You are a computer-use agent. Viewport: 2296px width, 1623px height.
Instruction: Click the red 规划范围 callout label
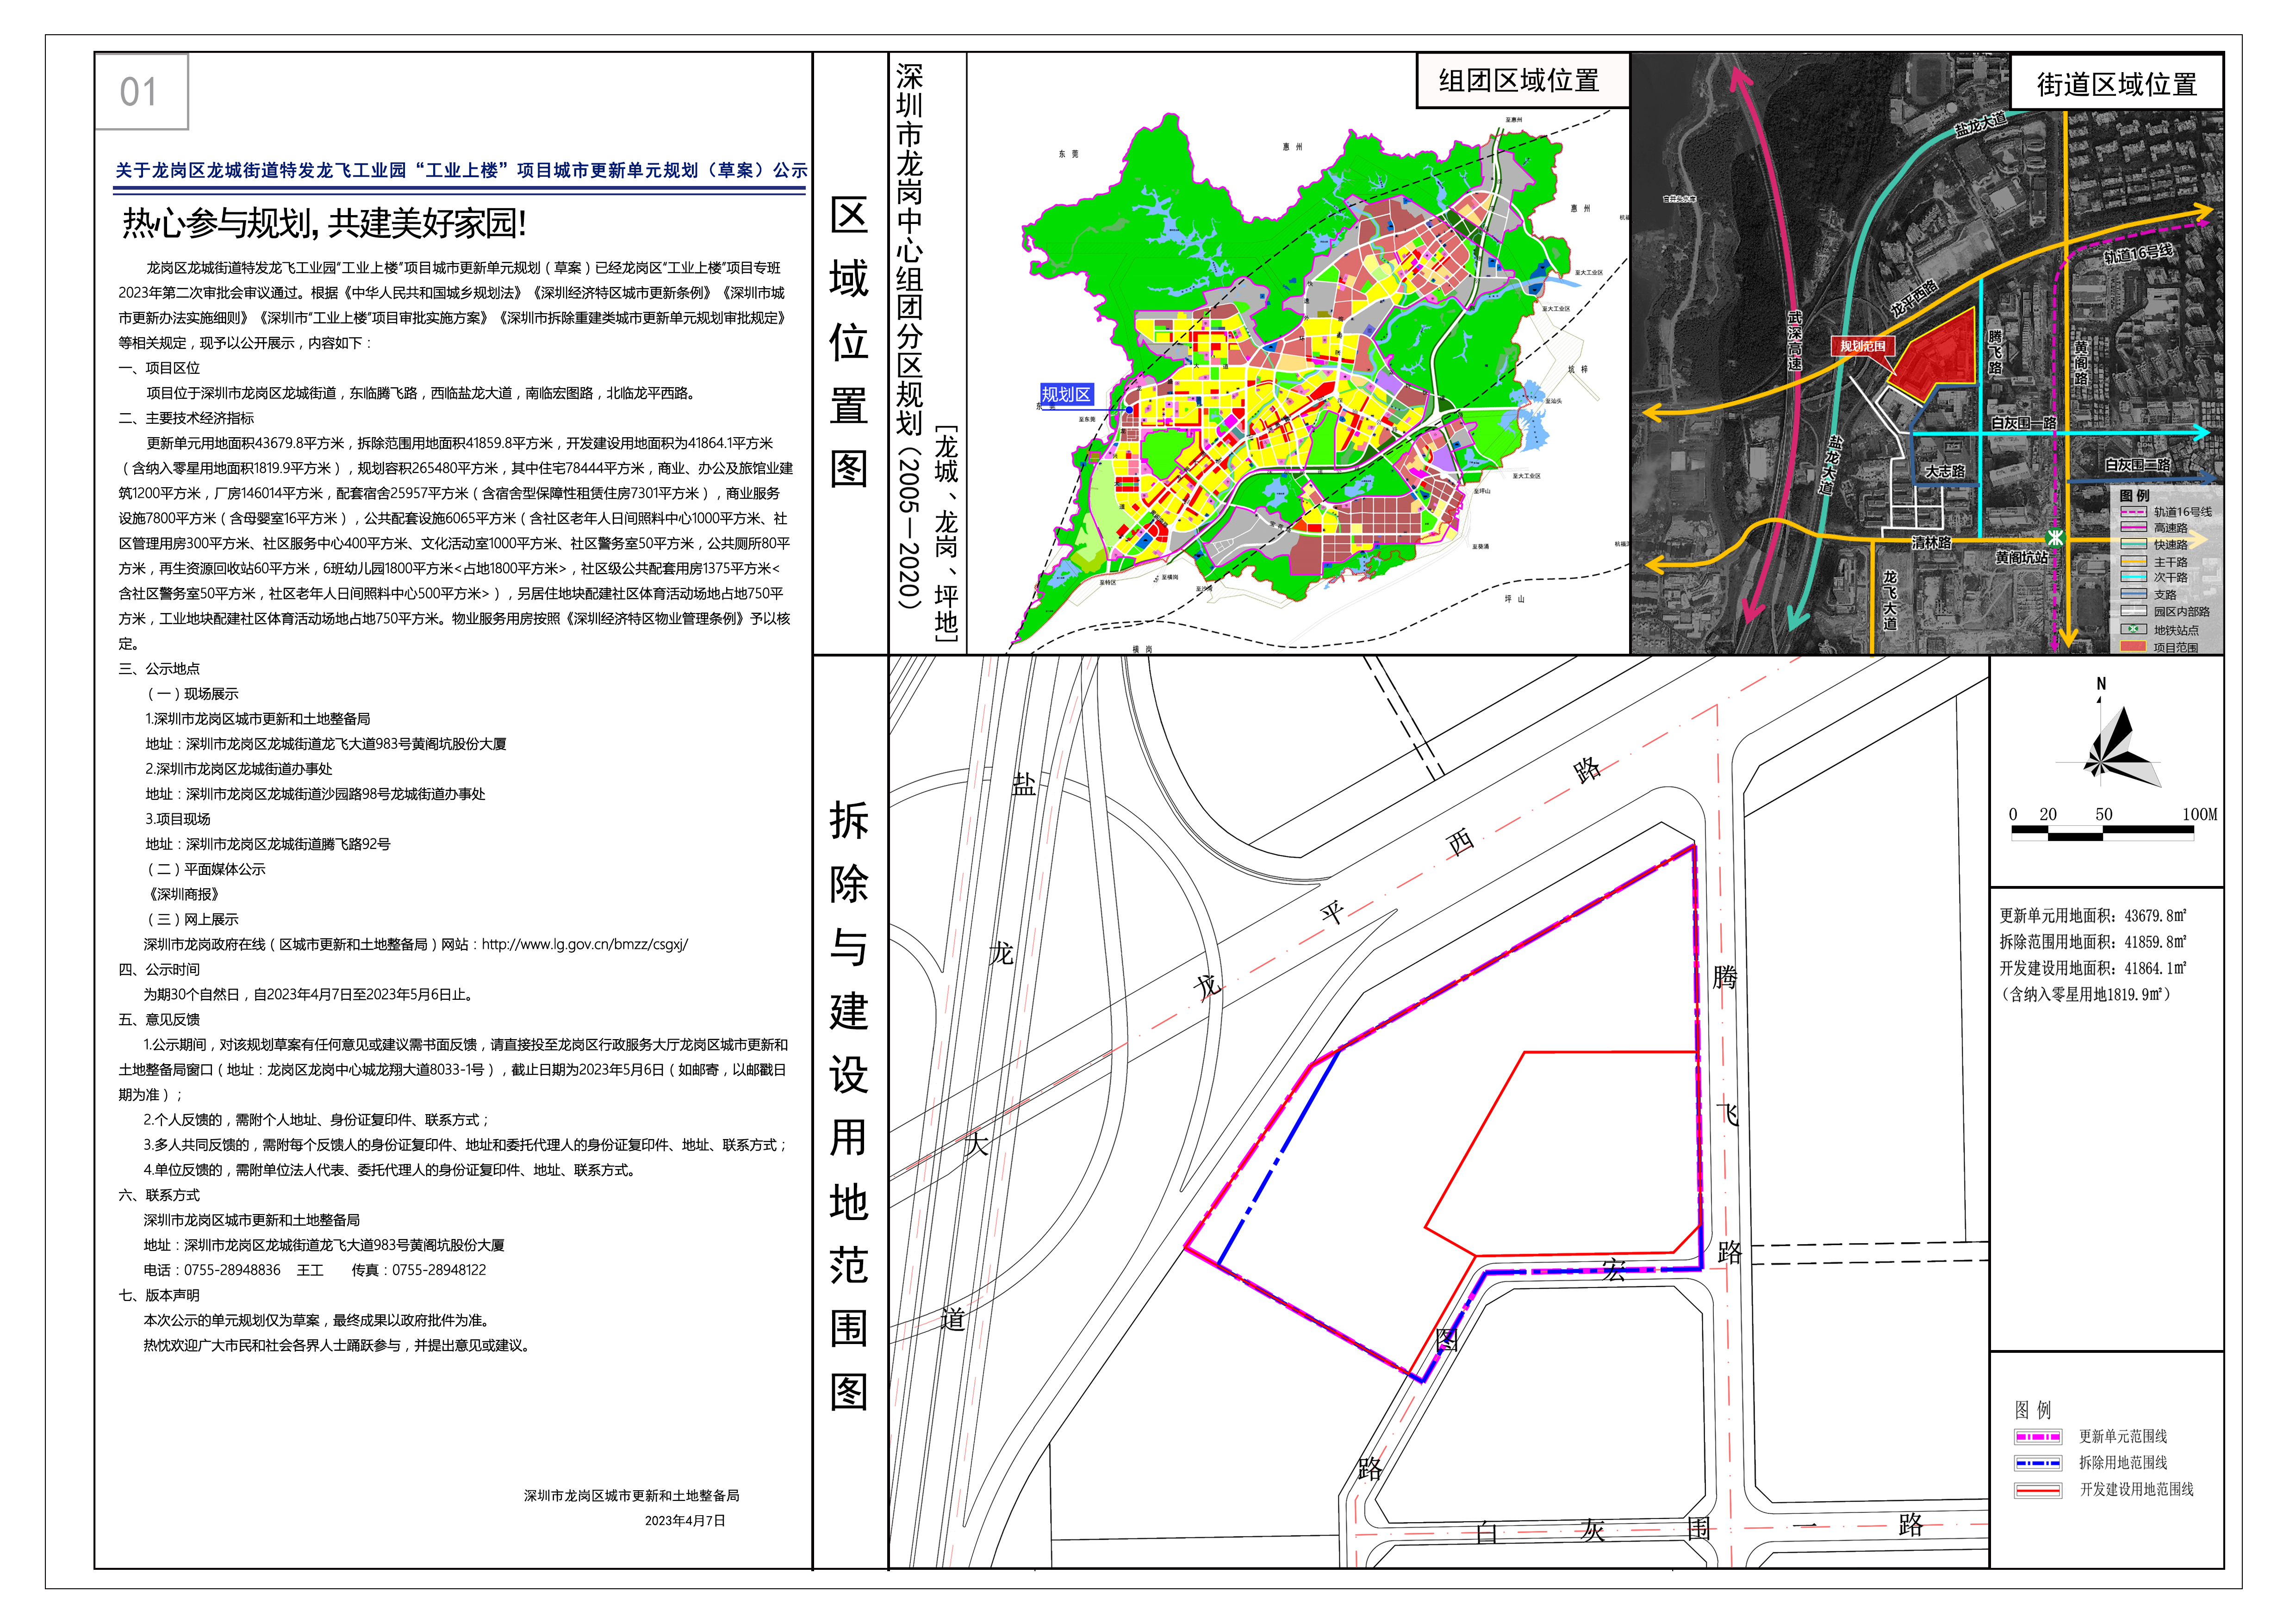(x=1863, y=346)
